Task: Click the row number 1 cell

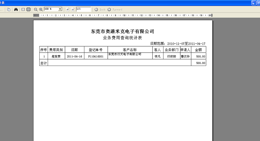Action: [x=44, y=56]
